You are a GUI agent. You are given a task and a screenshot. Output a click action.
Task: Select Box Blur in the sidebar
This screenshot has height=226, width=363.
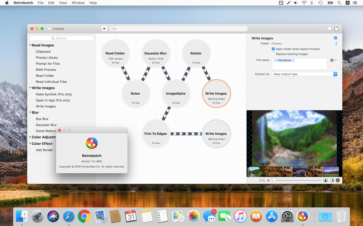click(42, 119)
